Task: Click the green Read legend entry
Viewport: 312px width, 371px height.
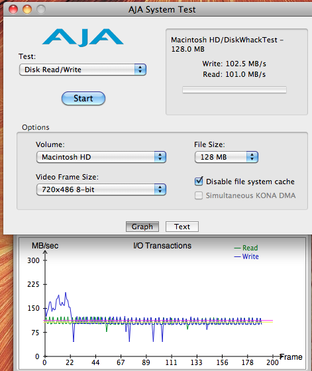Action: click(246, 248)
